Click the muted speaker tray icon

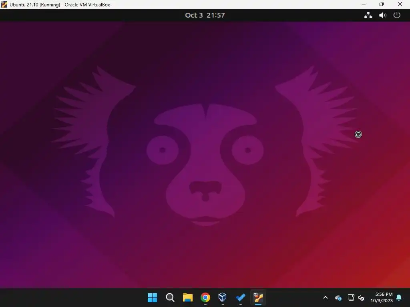coord(361,297)
